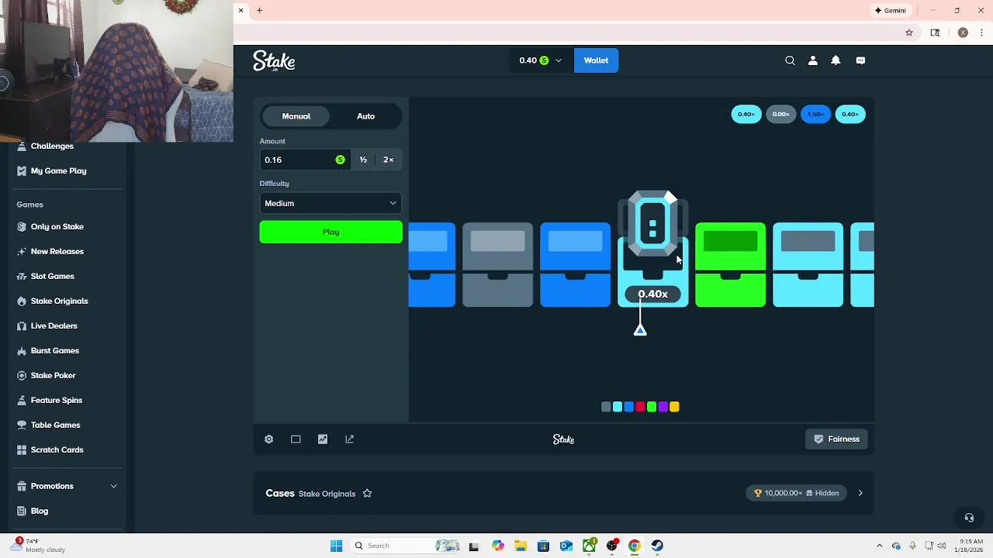This screenshot has width=993, height=558.
Task: Select the red multiplier color swatch
Action: 640,407
